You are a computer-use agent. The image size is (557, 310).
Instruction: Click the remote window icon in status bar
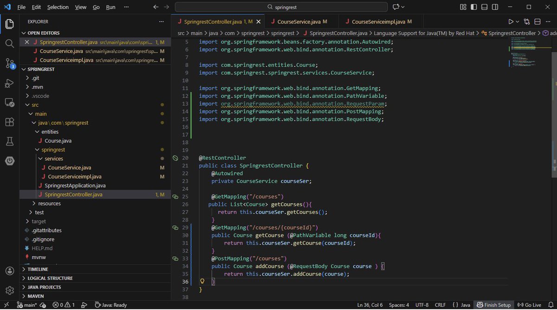(6, 305)
